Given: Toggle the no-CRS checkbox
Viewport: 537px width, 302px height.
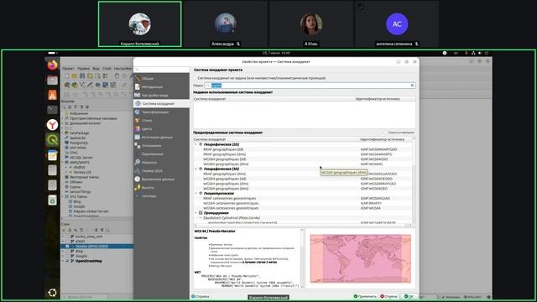Looking at the screenshot, I should [x=196, y=78].
